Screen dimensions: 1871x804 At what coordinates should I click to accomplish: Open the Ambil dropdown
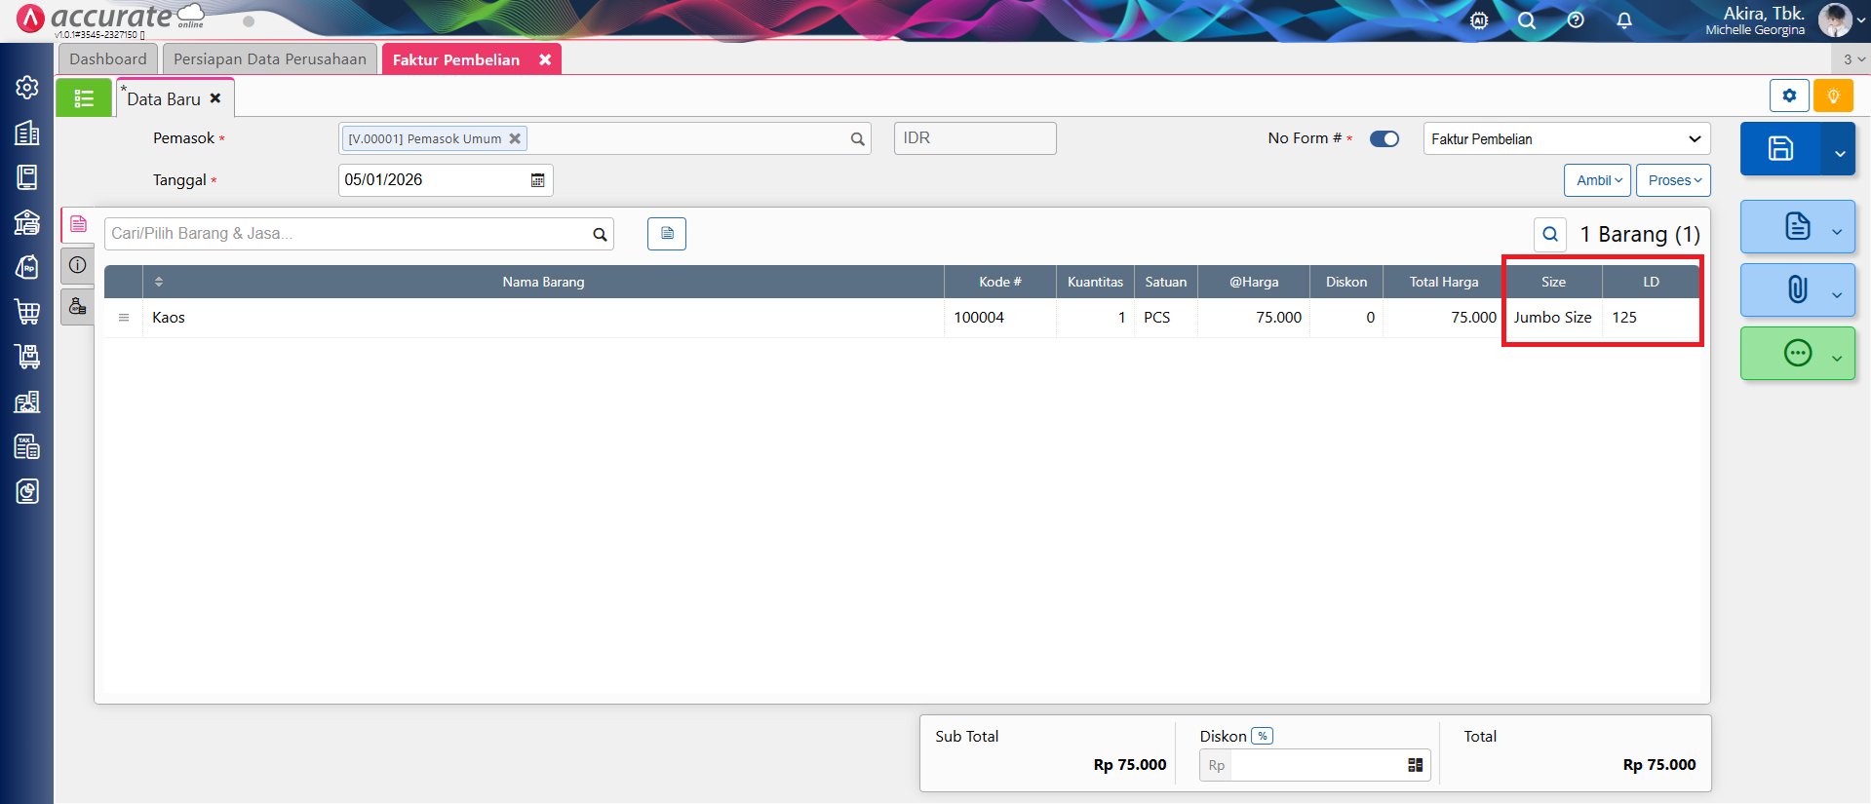[1597, 180]
